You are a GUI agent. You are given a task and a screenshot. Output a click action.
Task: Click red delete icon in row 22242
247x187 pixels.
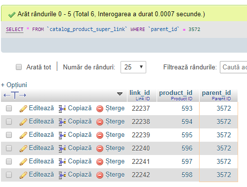pos(100,175)
